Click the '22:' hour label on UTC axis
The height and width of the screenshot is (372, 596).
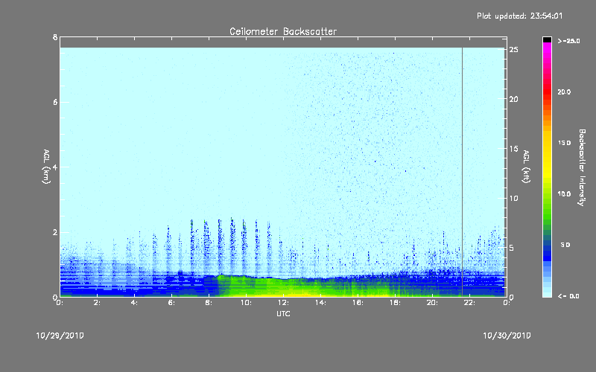point(470,303)
